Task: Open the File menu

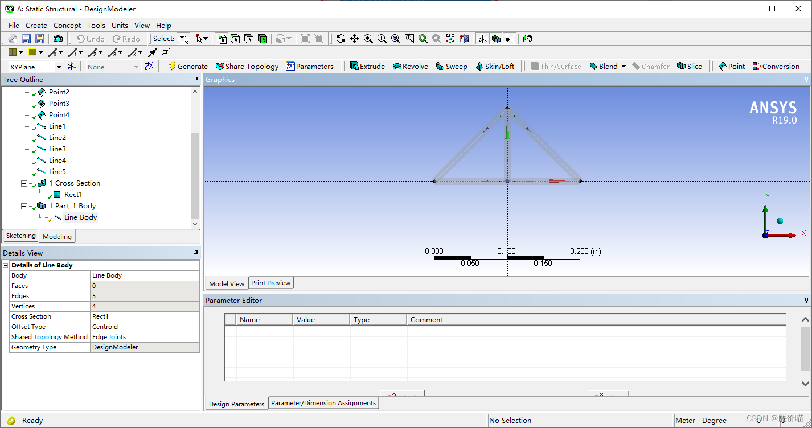Action: click(x=14, y=25)
